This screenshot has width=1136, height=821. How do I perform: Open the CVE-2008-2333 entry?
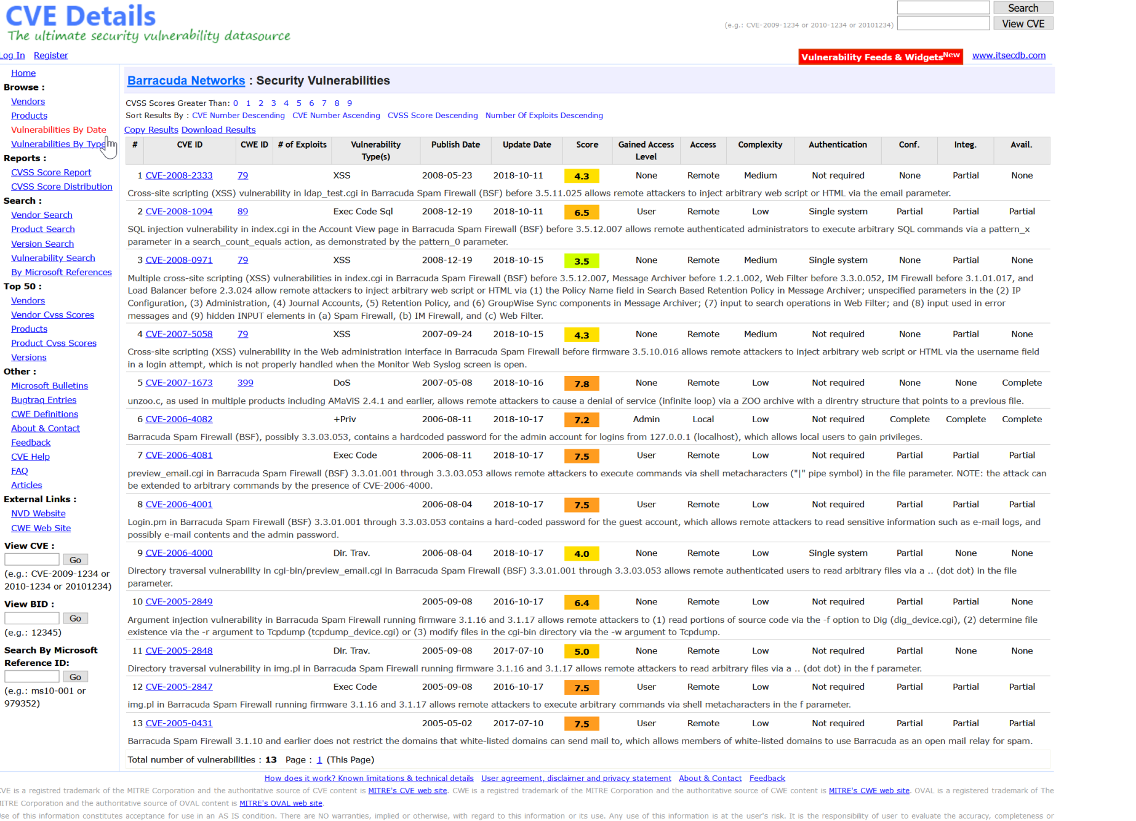coord(178,175)
